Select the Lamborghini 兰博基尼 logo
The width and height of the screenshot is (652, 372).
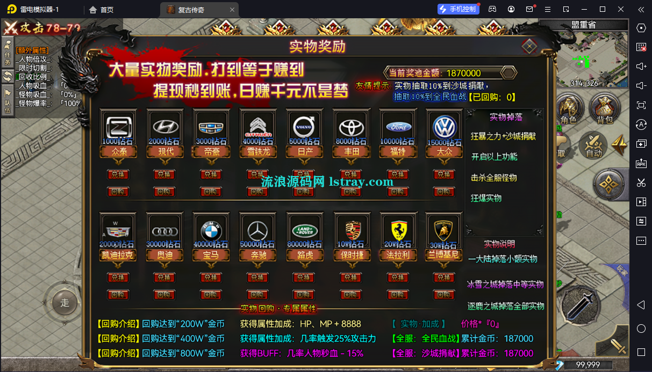pyautogui.click(x=444, y=230)
